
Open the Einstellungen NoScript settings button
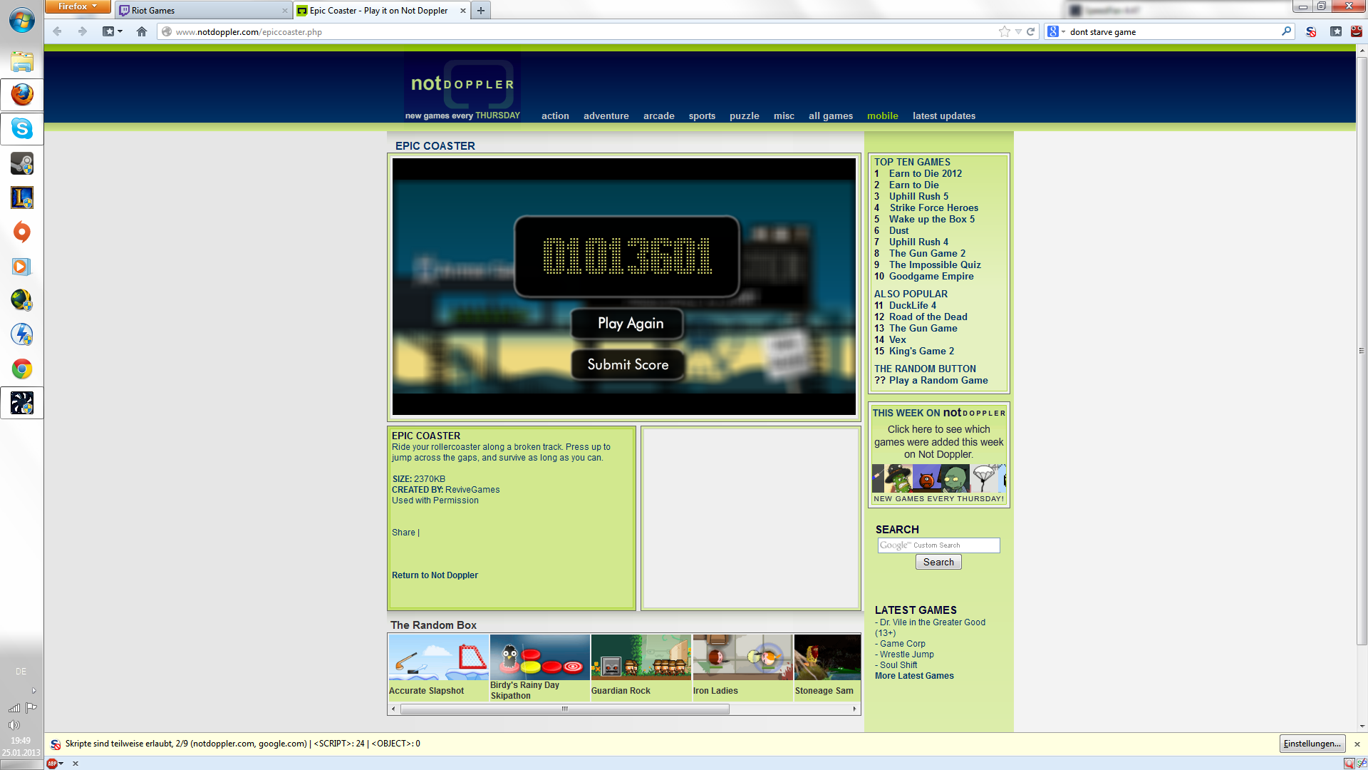click(x=1312, y=744)
